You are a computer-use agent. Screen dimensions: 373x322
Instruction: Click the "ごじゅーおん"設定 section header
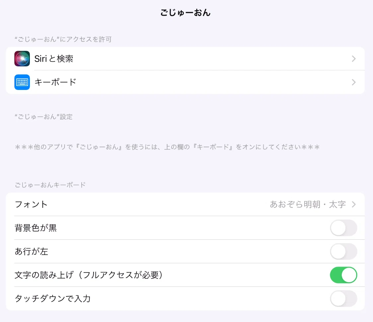coord(44,117)
